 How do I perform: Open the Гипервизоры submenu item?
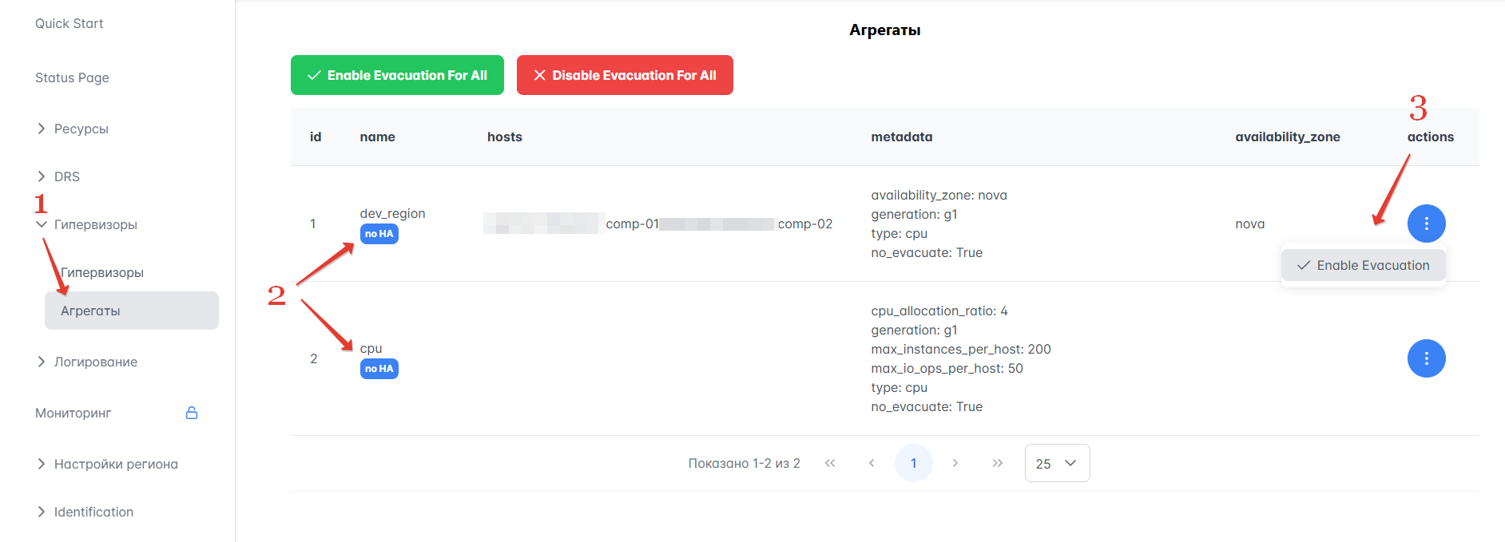(x=102, y=272)
